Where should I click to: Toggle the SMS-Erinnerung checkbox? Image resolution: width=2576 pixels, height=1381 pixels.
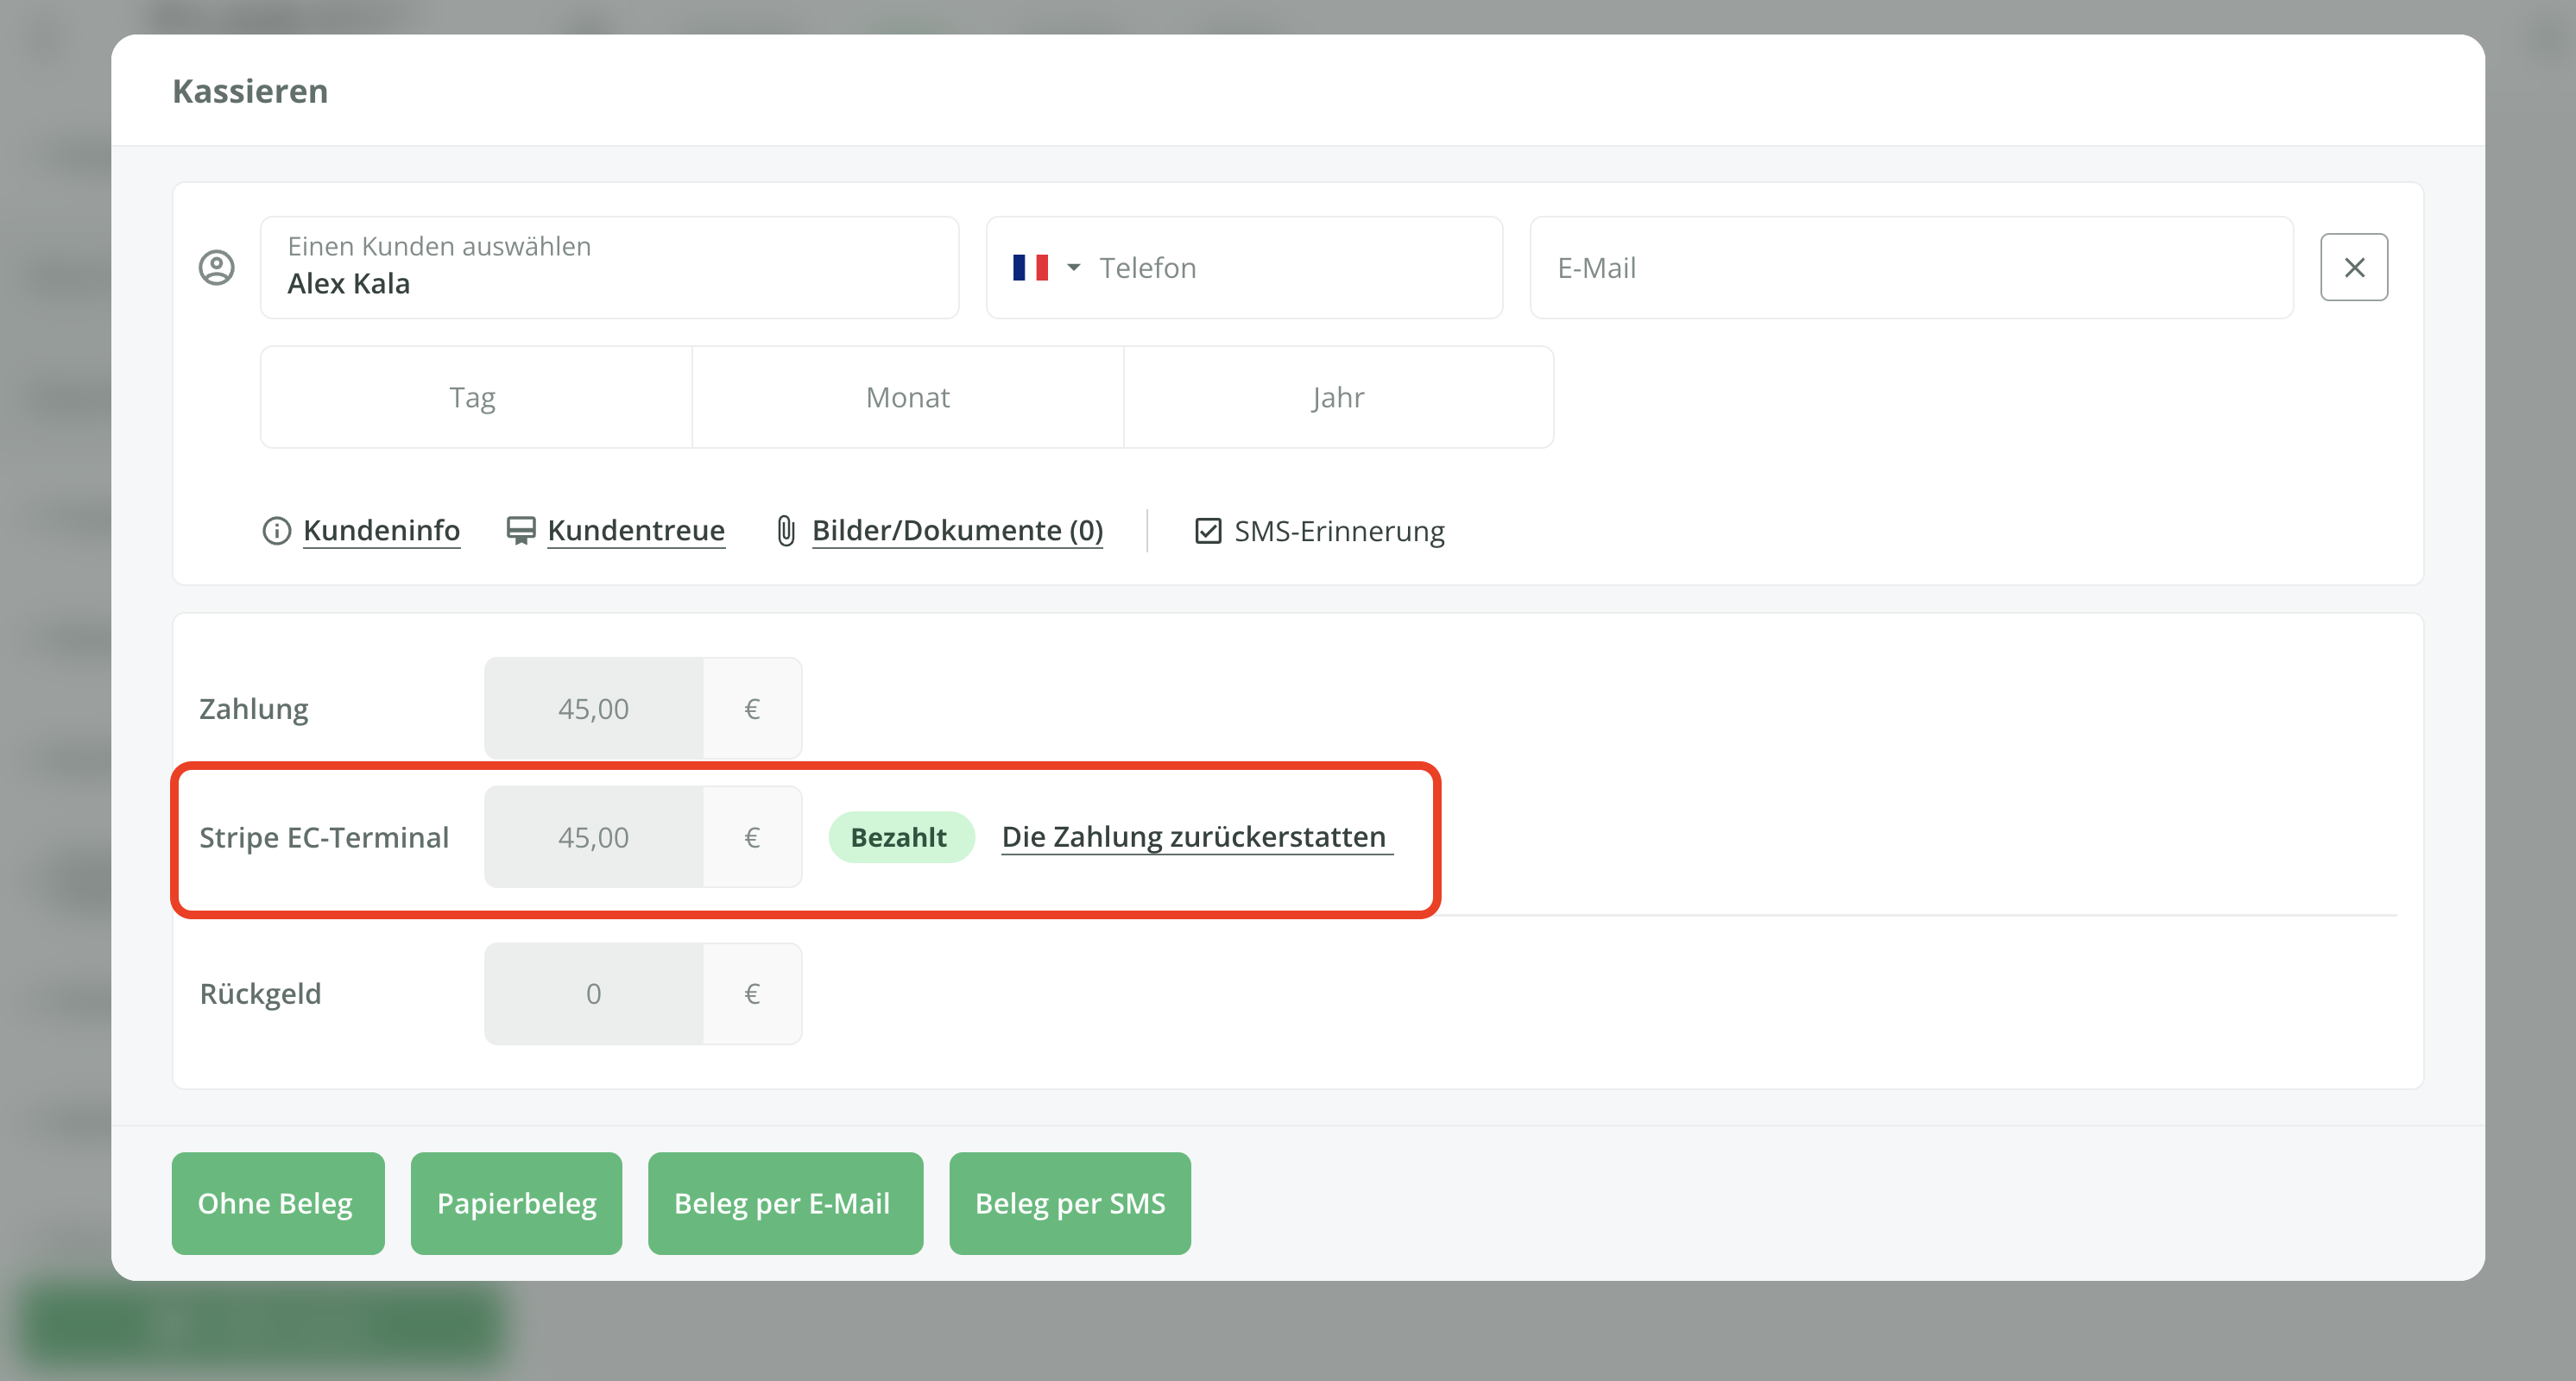[x=1208, y=531]
